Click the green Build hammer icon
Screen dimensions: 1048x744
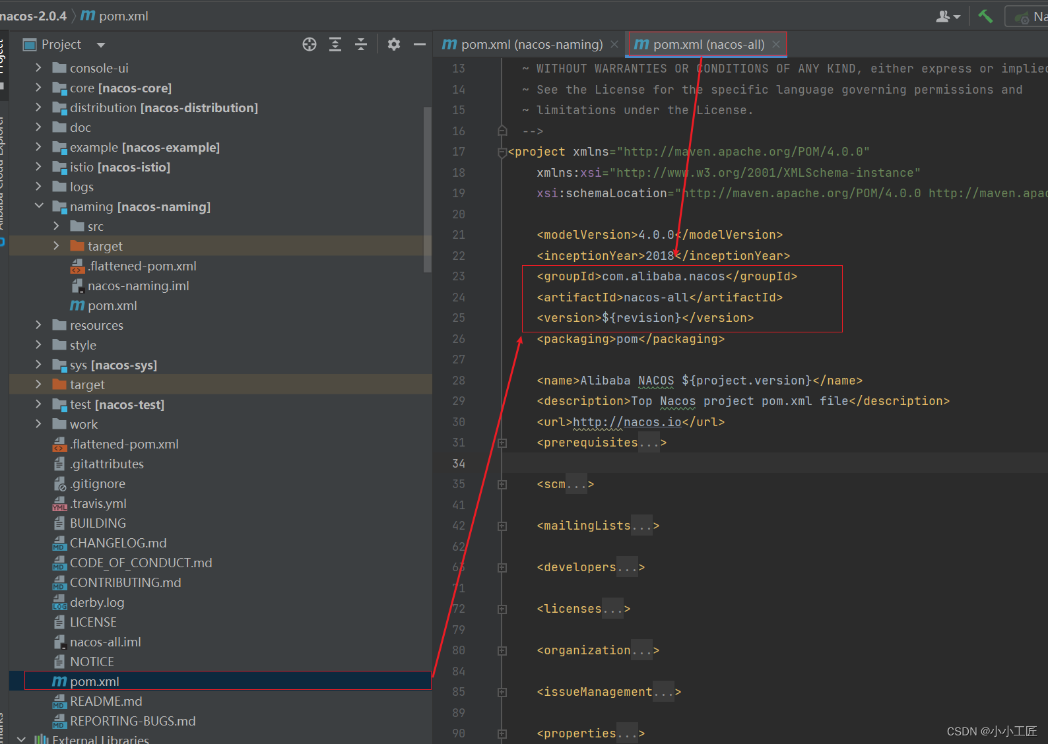pos(985,16)
